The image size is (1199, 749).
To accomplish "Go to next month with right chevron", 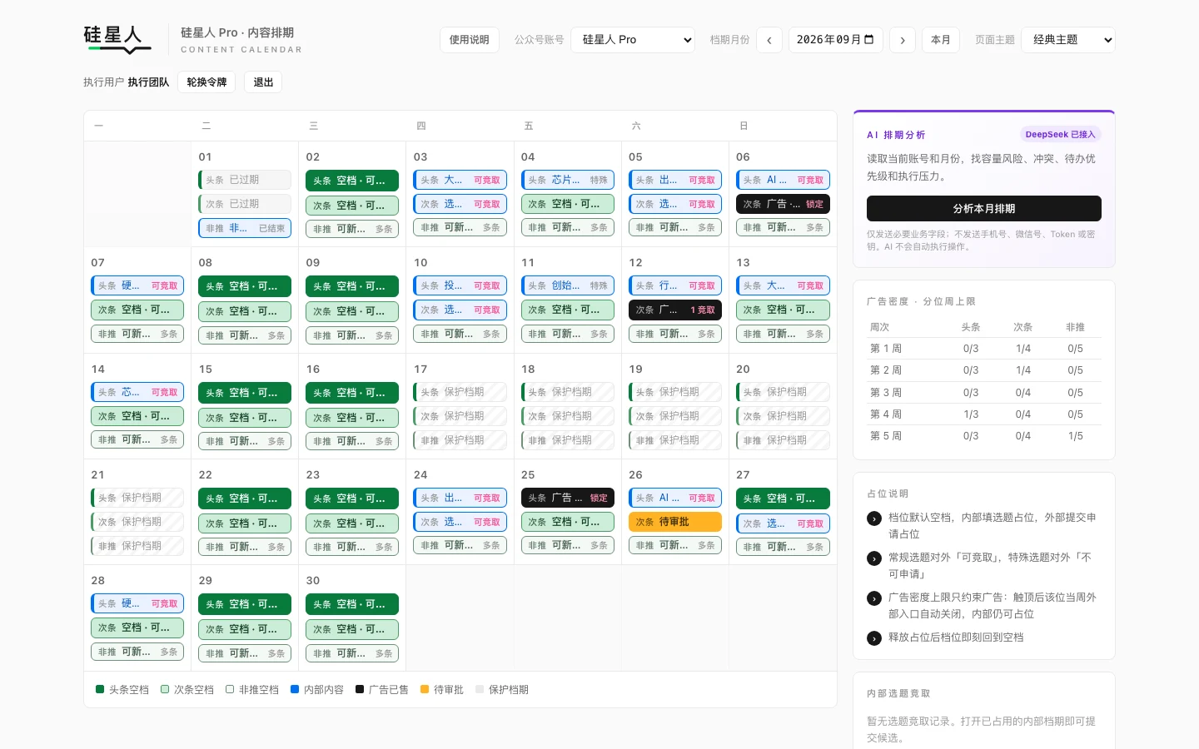I will [903, 40].
